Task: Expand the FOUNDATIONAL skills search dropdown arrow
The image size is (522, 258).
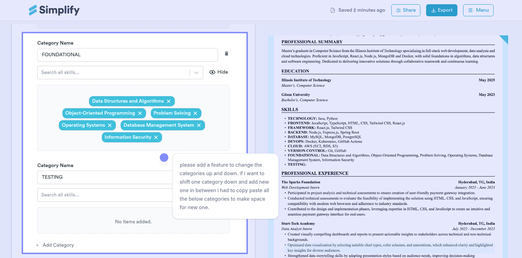Action: tap(196, 73)
